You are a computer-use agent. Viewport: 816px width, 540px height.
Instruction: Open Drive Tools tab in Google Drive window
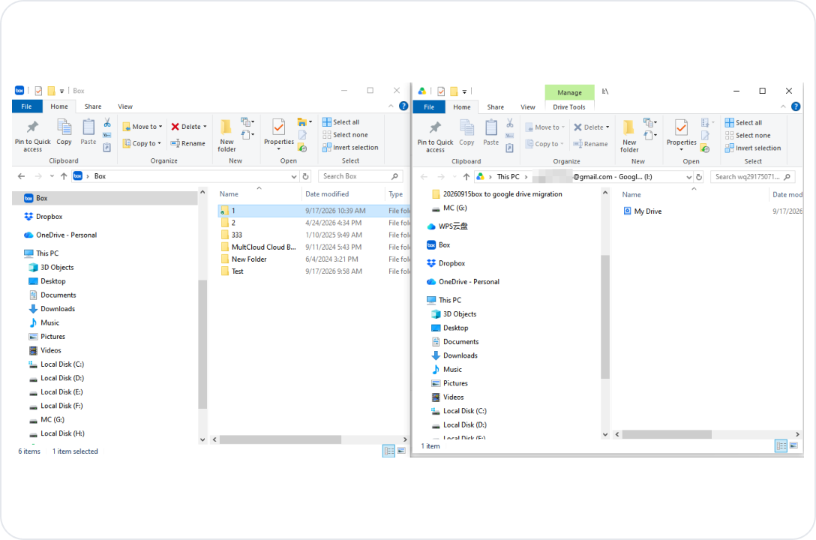coord(568,107)
